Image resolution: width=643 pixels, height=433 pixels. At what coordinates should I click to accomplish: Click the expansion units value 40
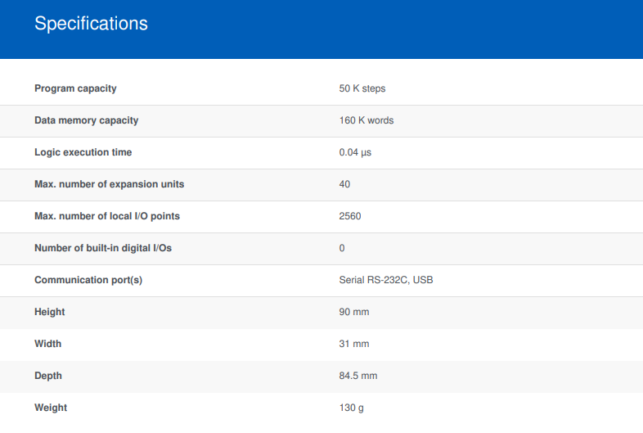click(344, 184)
